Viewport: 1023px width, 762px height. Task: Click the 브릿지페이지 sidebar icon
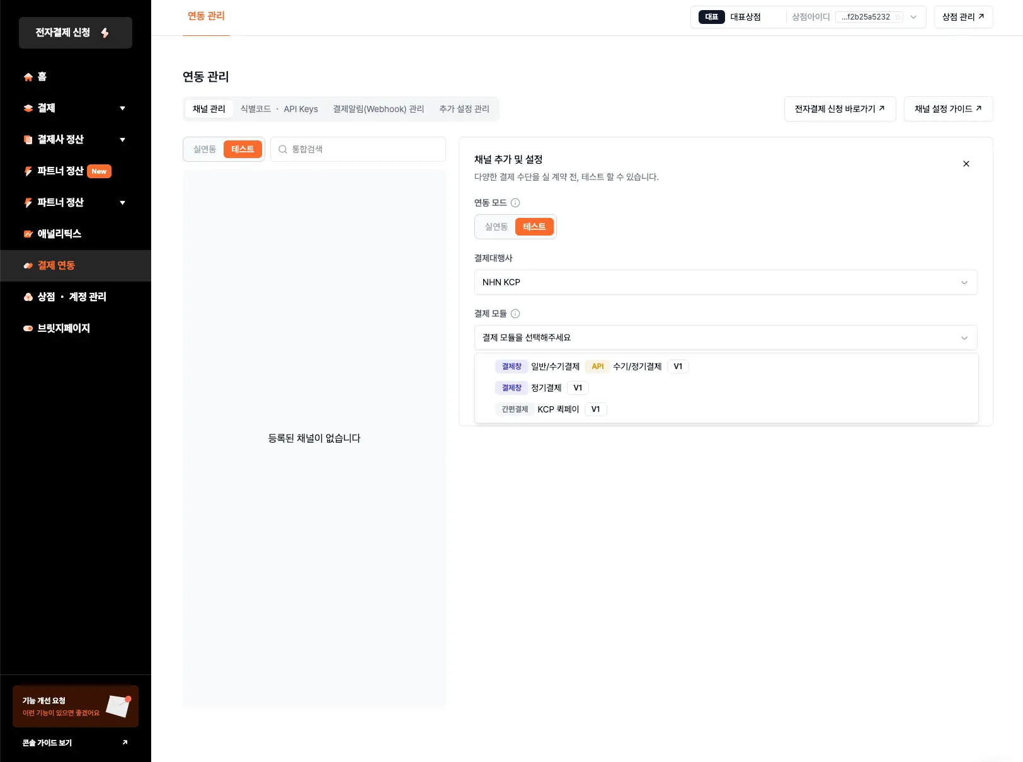click(28, 329)
